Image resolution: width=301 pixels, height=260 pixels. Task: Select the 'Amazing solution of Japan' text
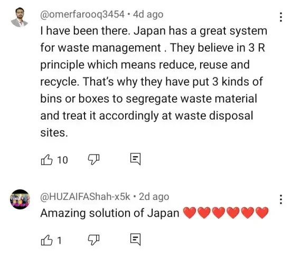(110, 213)
